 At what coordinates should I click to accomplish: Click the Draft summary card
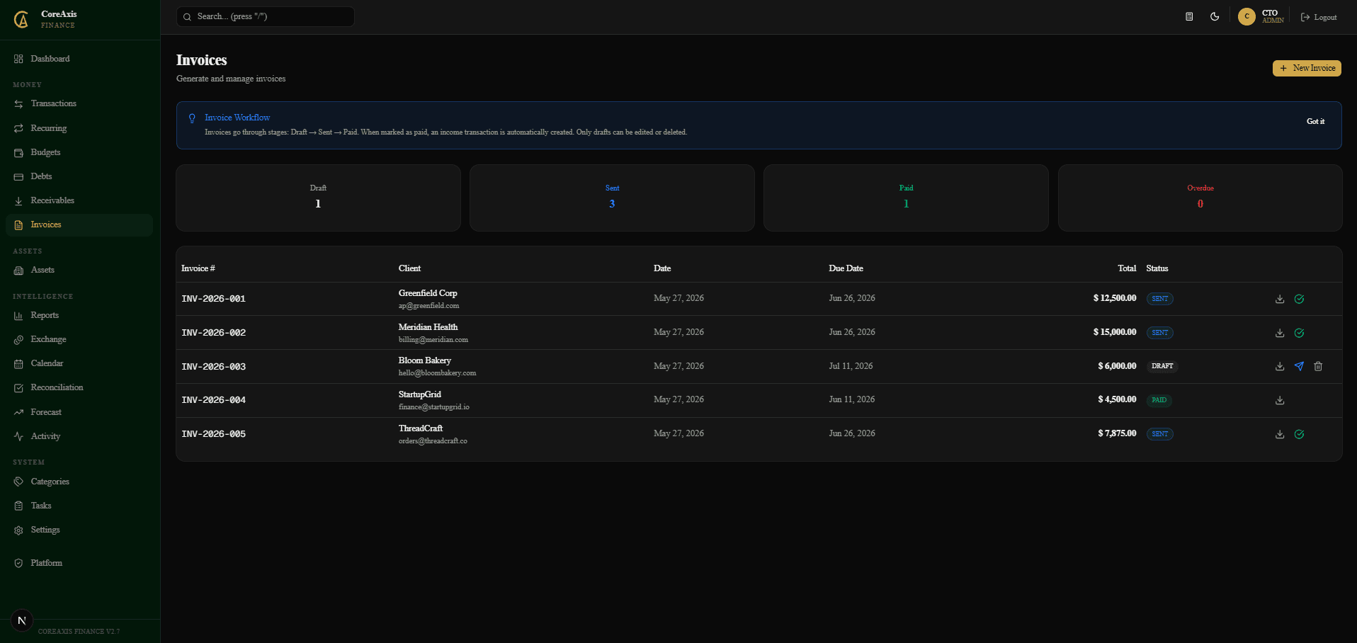[318, 198]
